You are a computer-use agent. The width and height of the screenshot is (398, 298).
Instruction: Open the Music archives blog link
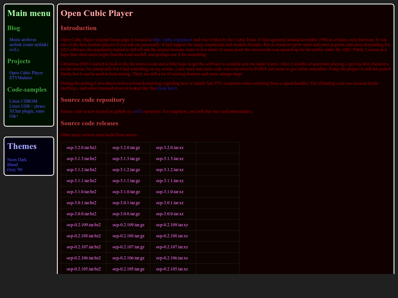23,40
